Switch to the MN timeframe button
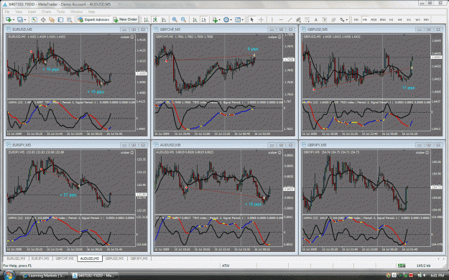This screenshot has width=449, height=280. pos(427,19)
